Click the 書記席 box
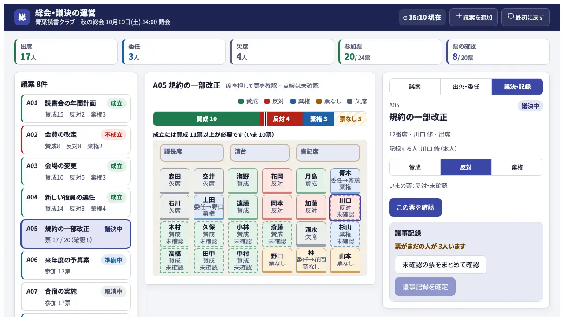Viewport: 564px width, 317px height. point(328,152)
